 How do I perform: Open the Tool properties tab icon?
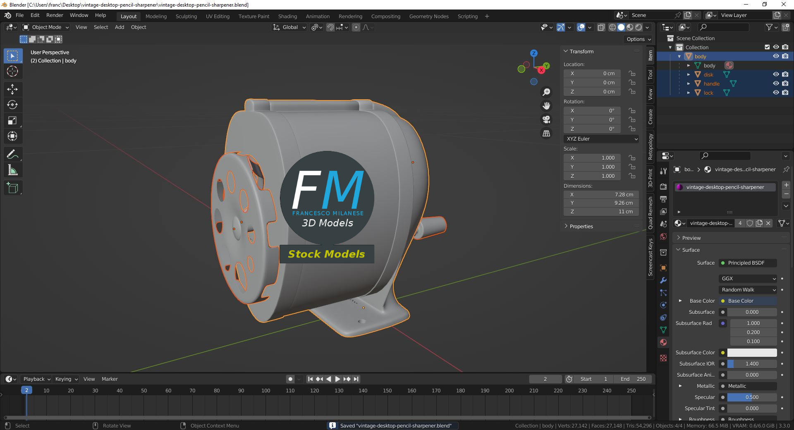(663, 171)
